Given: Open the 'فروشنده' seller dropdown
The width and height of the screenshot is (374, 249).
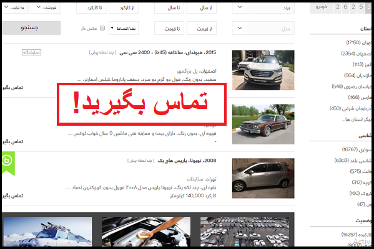Looking at the screenshot, I should pos(46,7).
